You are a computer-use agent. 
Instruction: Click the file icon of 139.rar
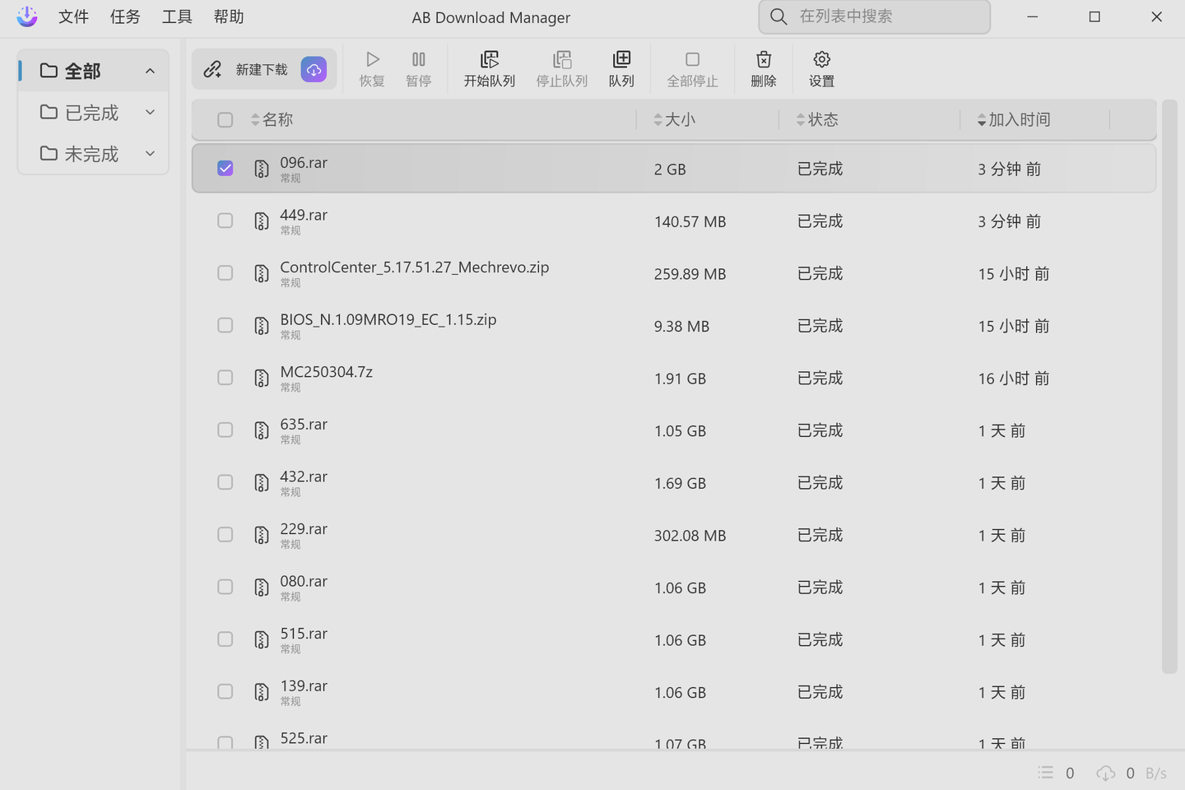click(262, 692)
